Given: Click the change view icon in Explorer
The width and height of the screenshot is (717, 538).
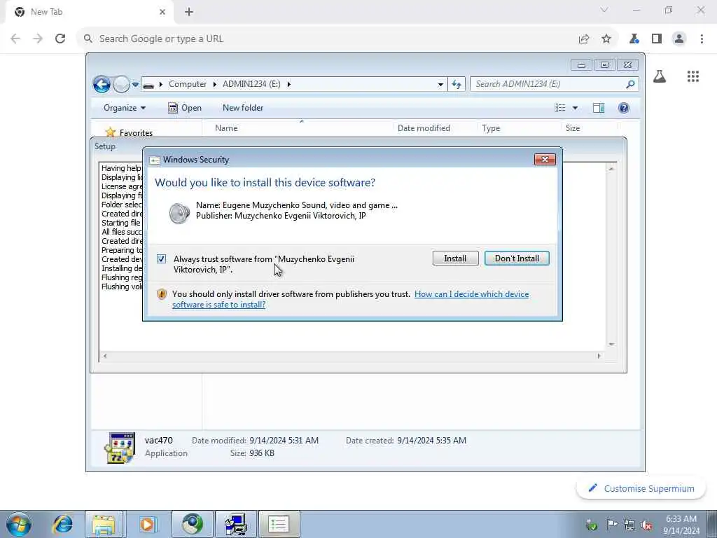Looking at the screenshot, I should tap(560, 108).
